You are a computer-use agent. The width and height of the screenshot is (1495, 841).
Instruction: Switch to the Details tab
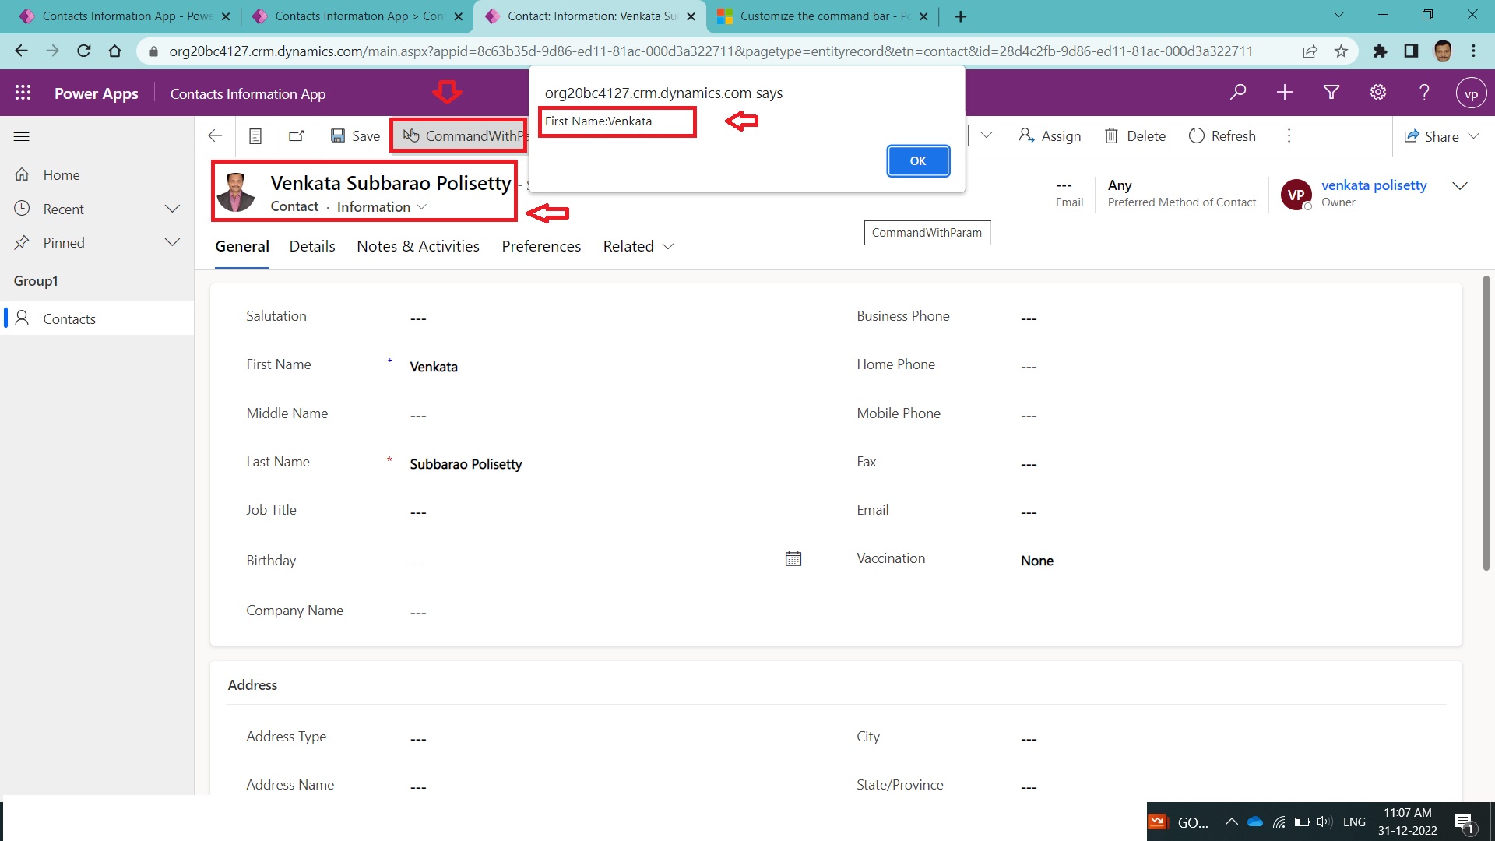tap(312, 246)
